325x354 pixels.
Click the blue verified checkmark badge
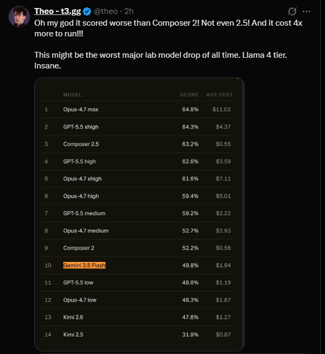[x=87, y=11]
